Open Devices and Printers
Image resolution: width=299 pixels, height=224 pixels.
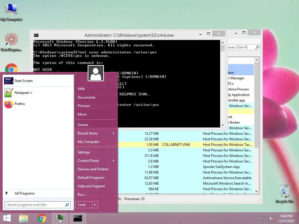[x=93, y=169]
